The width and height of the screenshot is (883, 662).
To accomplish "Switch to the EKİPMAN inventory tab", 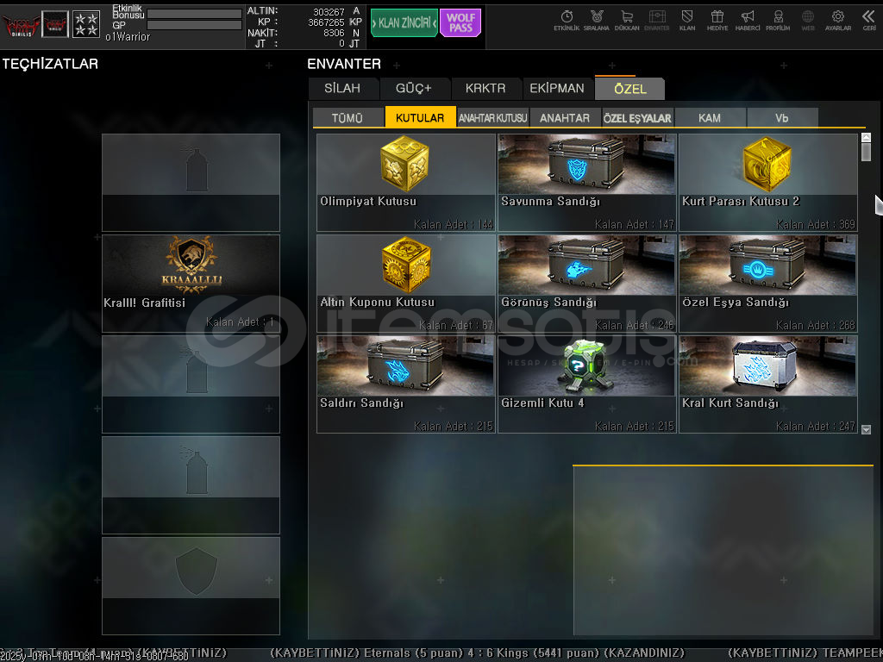I will (x=557, y=89).
